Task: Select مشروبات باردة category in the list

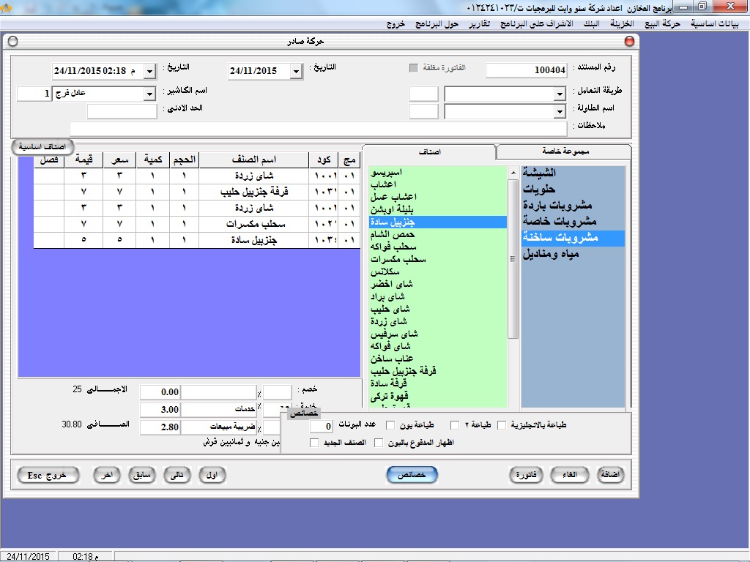Action: click(559, 205)
